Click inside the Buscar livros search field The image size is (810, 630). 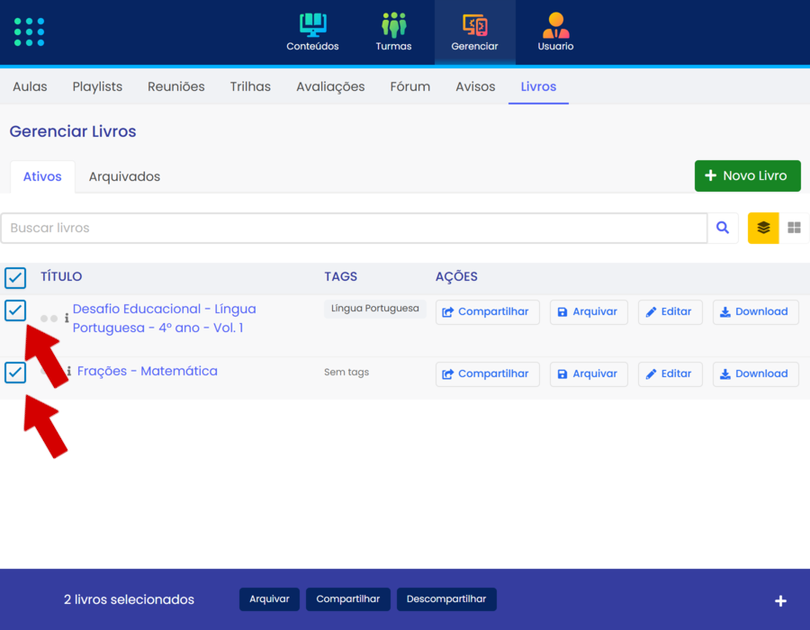click(354, 229)
